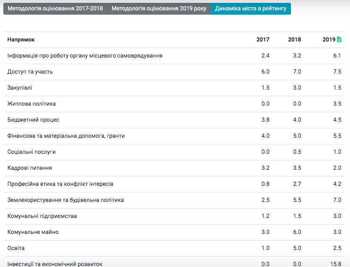Image resolution: width=350 pixels, height=267 pixels.
Task: Click the 2018 value 3.0 for Закупівлі
Action: pos(297,88)
